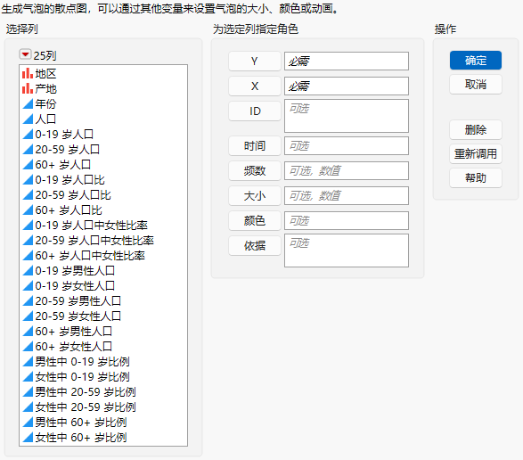Click the 时间 optional field box

[x=347, y=146]
